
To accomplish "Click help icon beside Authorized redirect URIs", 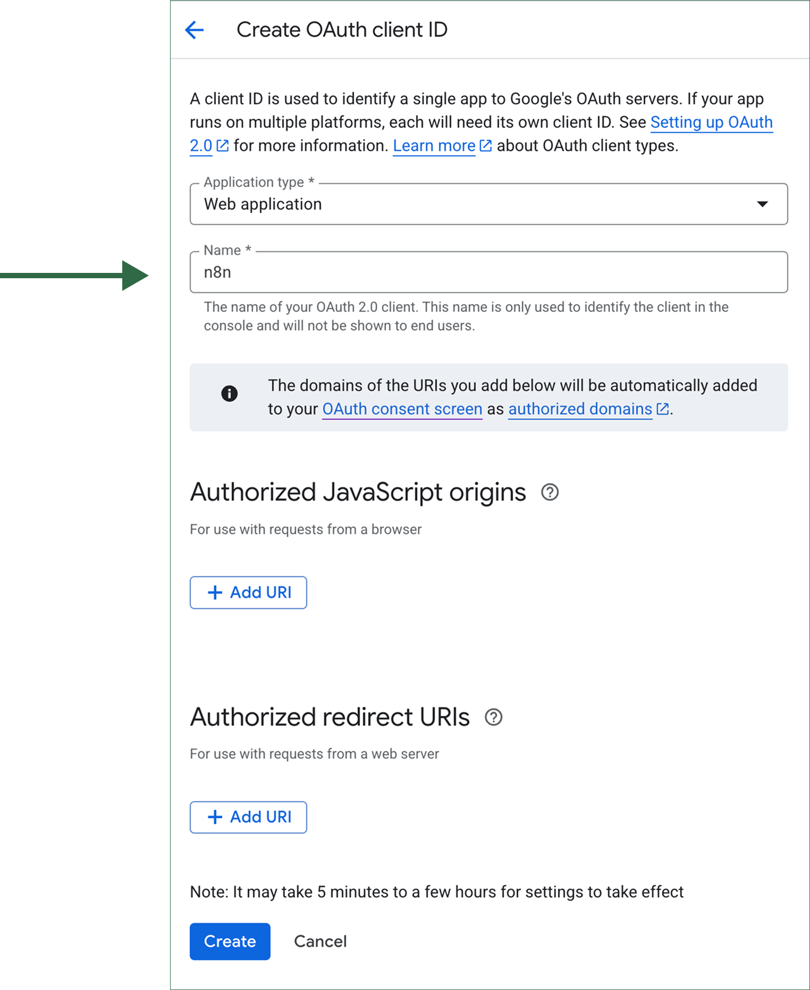I will [493, 717].
